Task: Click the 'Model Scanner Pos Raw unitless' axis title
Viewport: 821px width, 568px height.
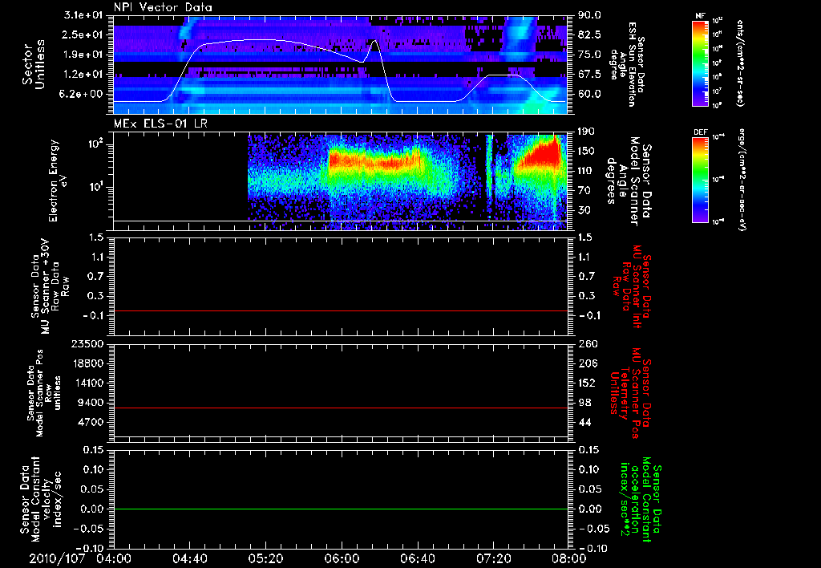Action: point(44,393)
